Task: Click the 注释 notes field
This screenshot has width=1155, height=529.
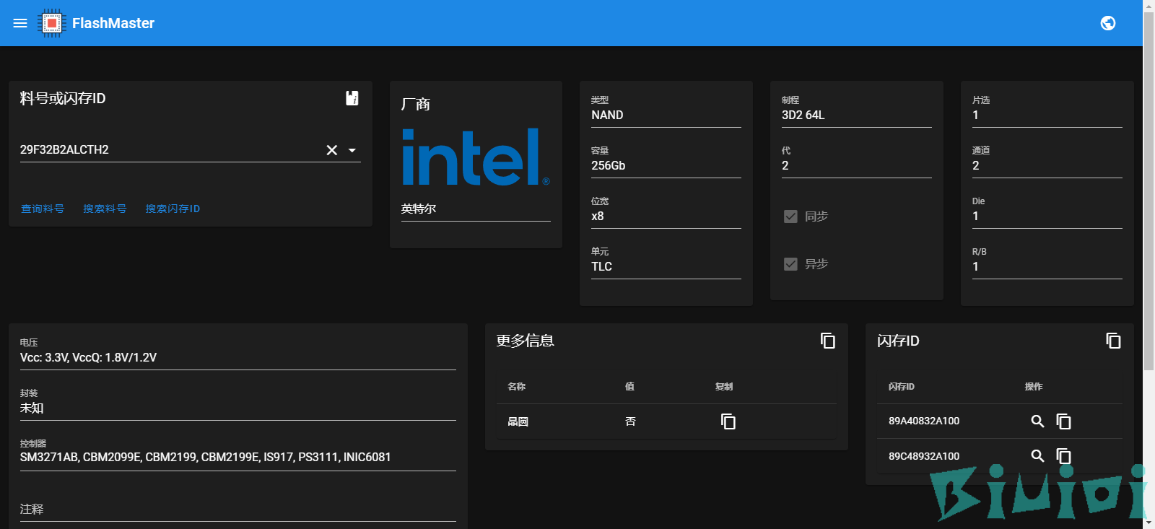Action: pos(238,510)
